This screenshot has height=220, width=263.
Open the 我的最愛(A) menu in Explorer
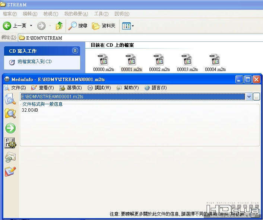(76, 14)
